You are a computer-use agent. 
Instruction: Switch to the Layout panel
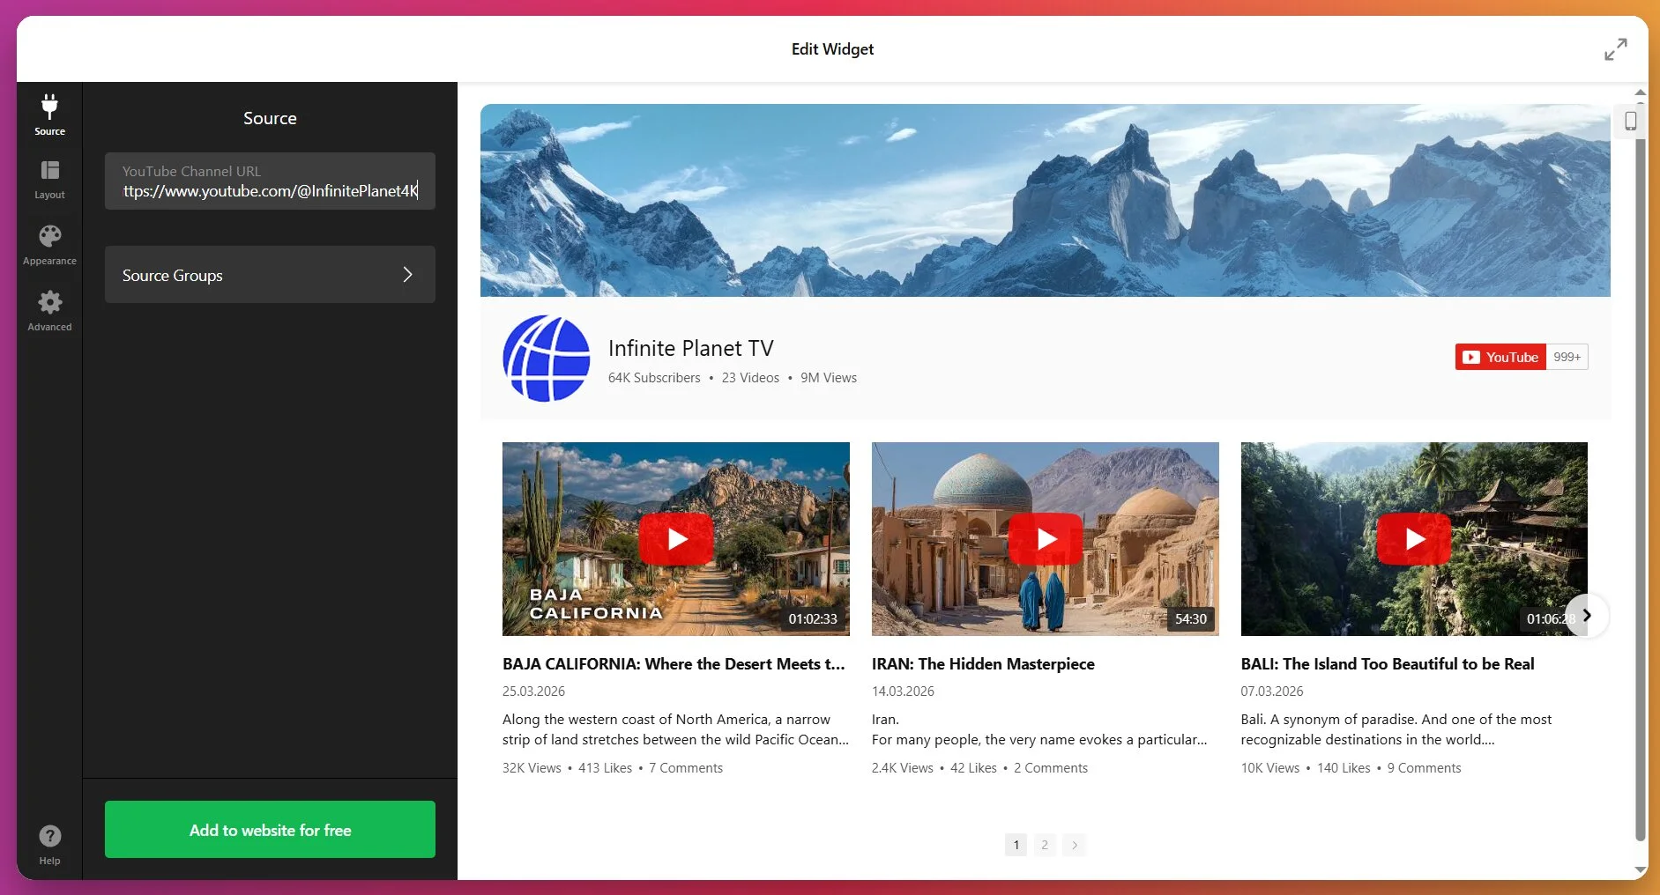coord(49,180)
